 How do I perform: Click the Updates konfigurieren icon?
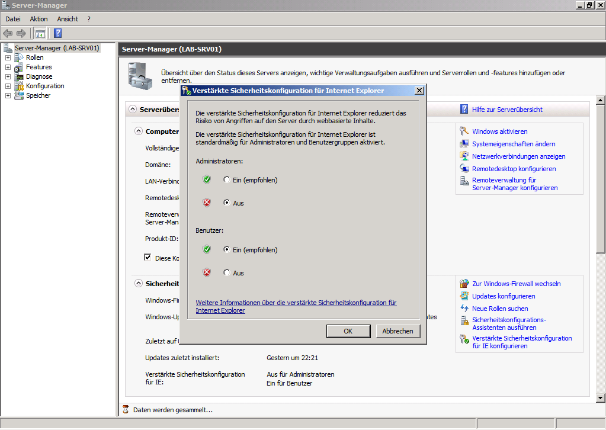tap(464, 296)
